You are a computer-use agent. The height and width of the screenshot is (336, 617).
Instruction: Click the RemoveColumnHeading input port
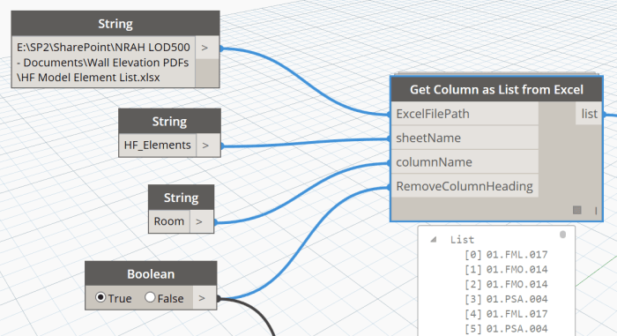click(x=465, y=186)
